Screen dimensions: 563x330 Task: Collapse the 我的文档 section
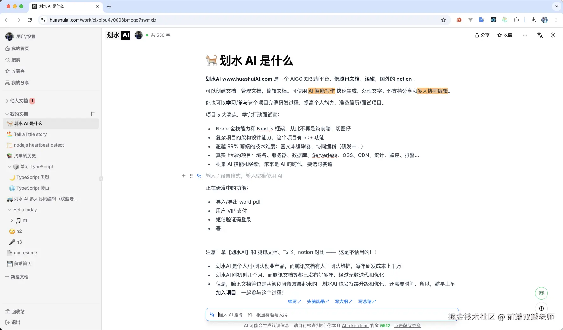click(x=6, y=114)
